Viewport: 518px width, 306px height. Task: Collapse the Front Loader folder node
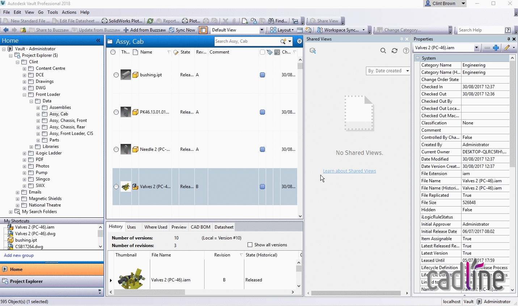click(x=24, y=95)
